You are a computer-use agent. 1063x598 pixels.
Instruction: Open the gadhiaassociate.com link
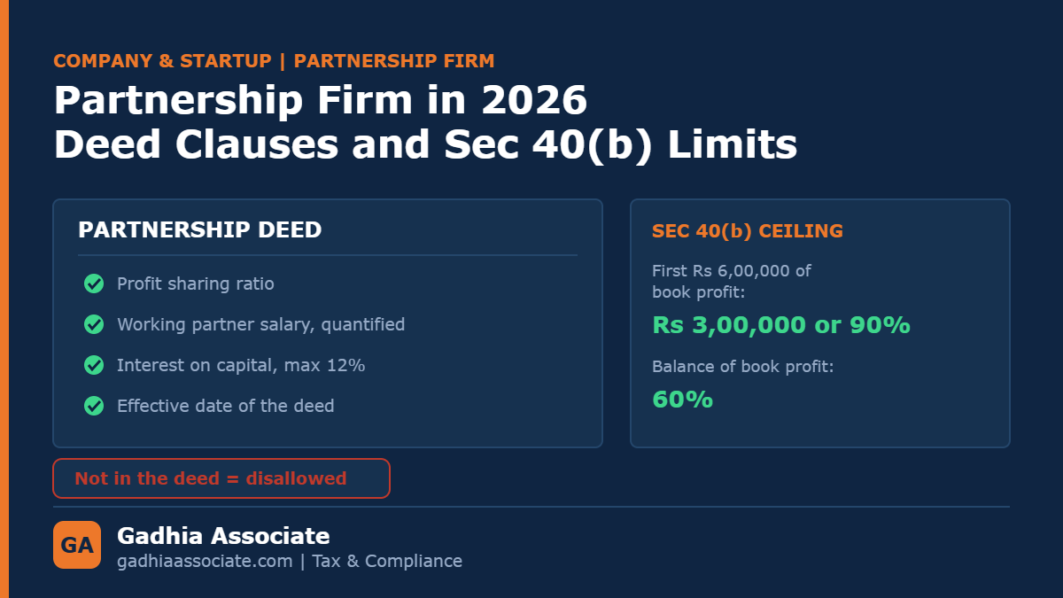205,561
